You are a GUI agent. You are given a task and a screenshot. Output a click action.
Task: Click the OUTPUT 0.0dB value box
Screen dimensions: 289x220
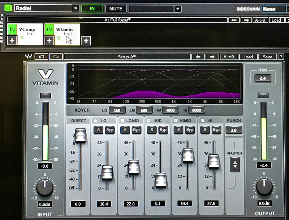pos(264,203)
